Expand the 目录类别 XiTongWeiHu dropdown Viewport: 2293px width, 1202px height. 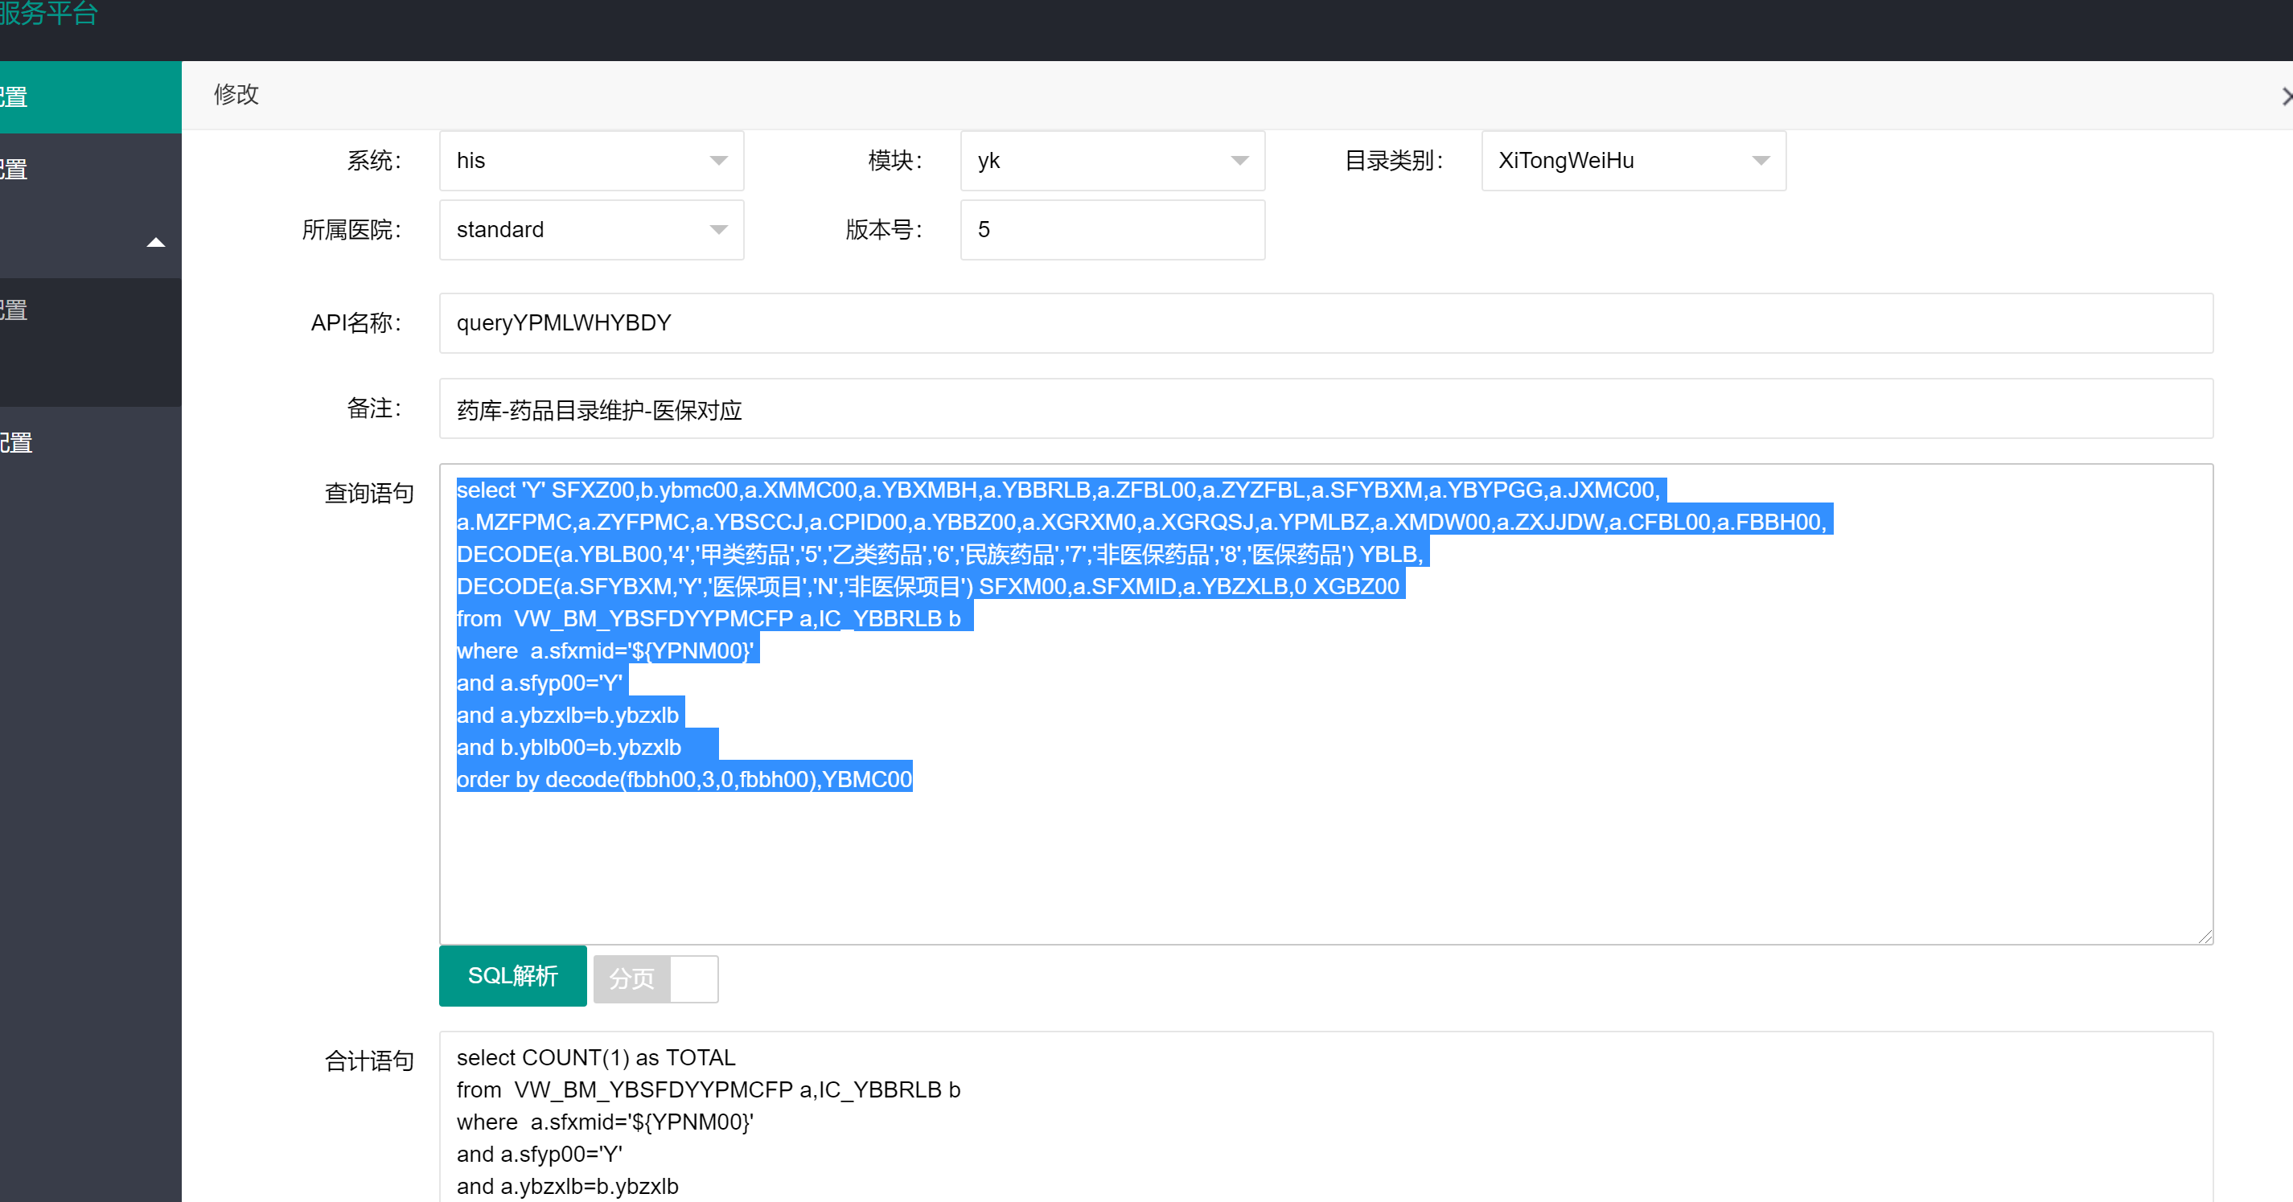[1633, 160]
